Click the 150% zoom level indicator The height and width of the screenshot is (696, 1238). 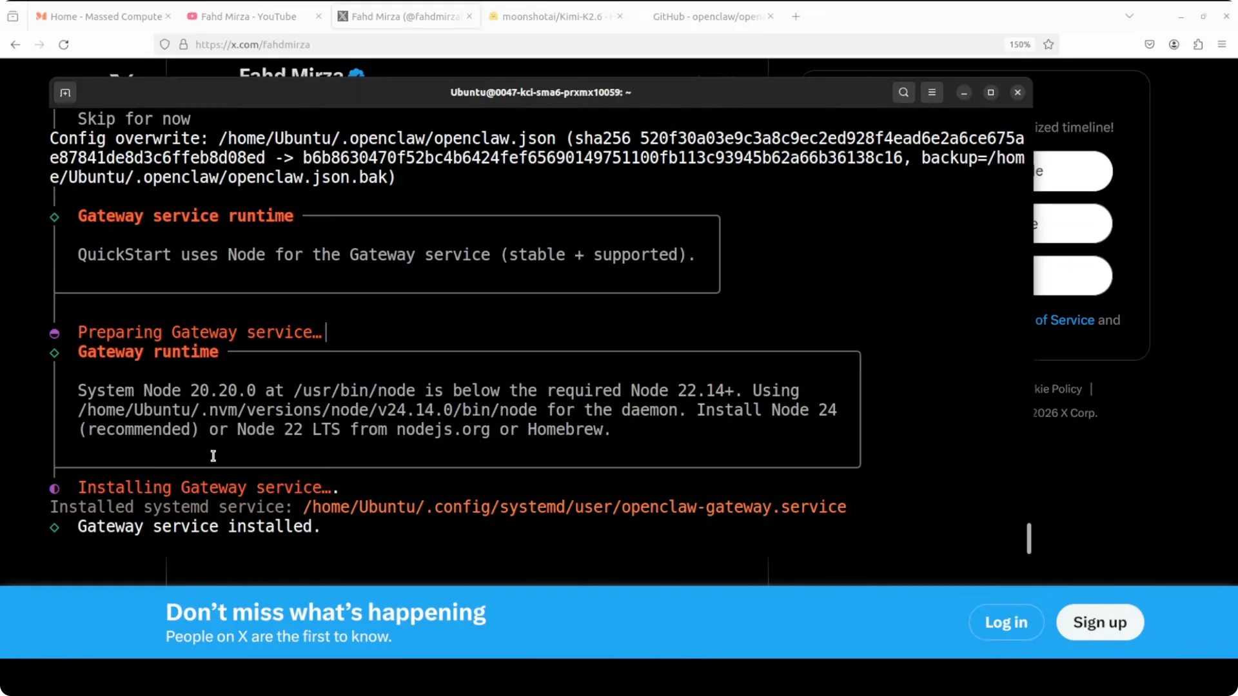1019,44
